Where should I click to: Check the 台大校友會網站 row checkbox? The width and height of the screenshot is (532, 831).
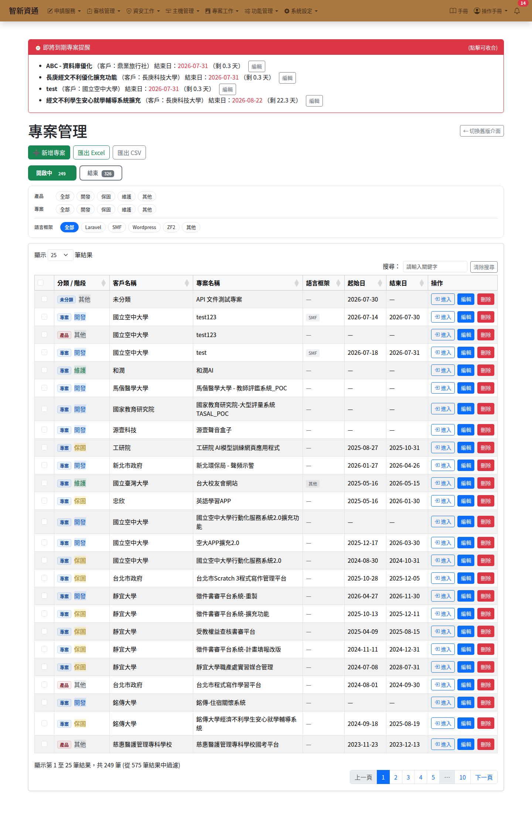[44, 483]
